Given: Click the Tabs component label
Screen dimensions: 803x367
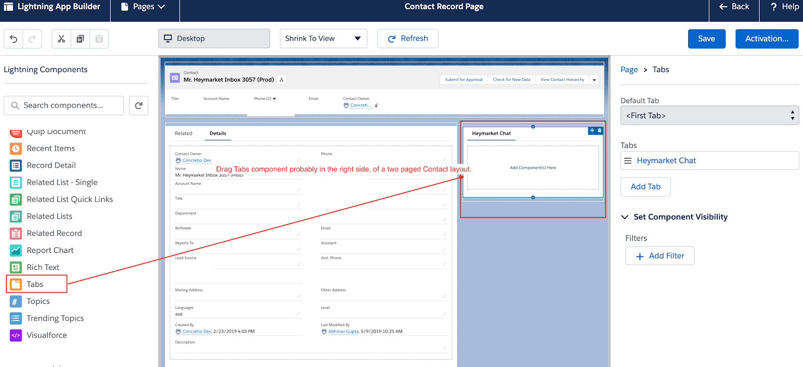Looking at the screenshot, I should click(35, 284).
